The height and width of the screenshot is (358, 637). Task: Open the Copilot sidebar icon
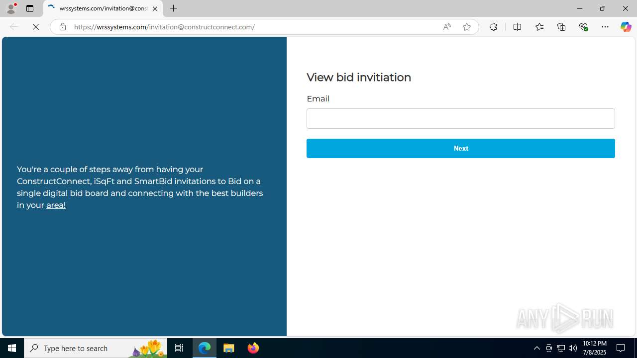tap(626, 27)
